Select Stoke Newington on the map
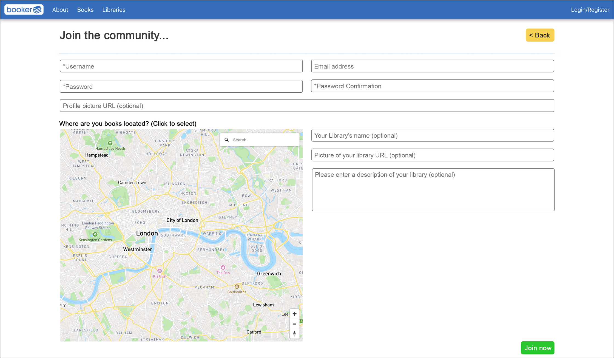Screen dimensions: 614x358 [x=192, y=153]
